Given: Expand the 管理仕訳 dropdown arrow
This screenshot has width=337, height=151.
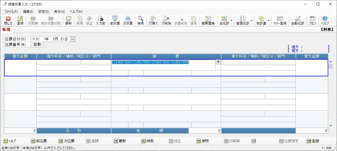Looking at the screenshot, I should tap(252, 21).
